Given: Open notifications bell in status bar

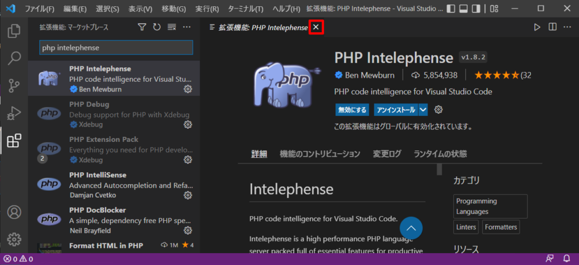Looking at the screenshot, I should [x=567, y=259].
